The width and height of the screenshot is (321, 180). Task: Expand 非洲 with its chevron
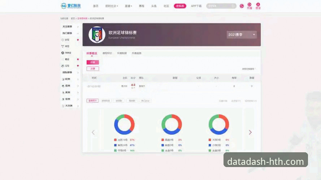78,99
